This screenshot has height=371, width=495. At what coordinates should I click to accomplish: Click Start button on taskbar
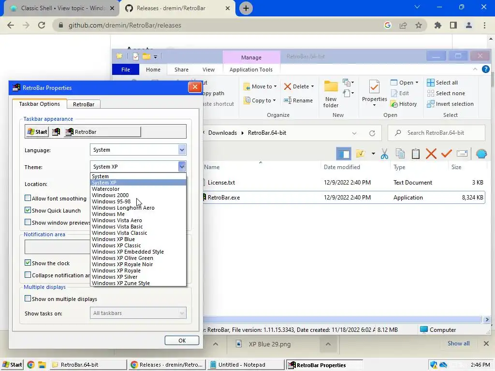(x=12, y=365)
